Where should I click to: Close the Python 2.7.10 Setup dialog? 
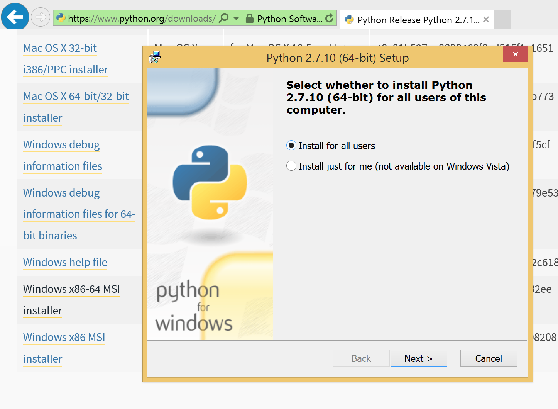point(515,54)
